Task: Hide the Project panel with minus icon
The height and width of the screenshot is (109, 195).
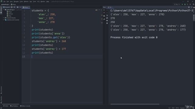Action: click(20, 7)
